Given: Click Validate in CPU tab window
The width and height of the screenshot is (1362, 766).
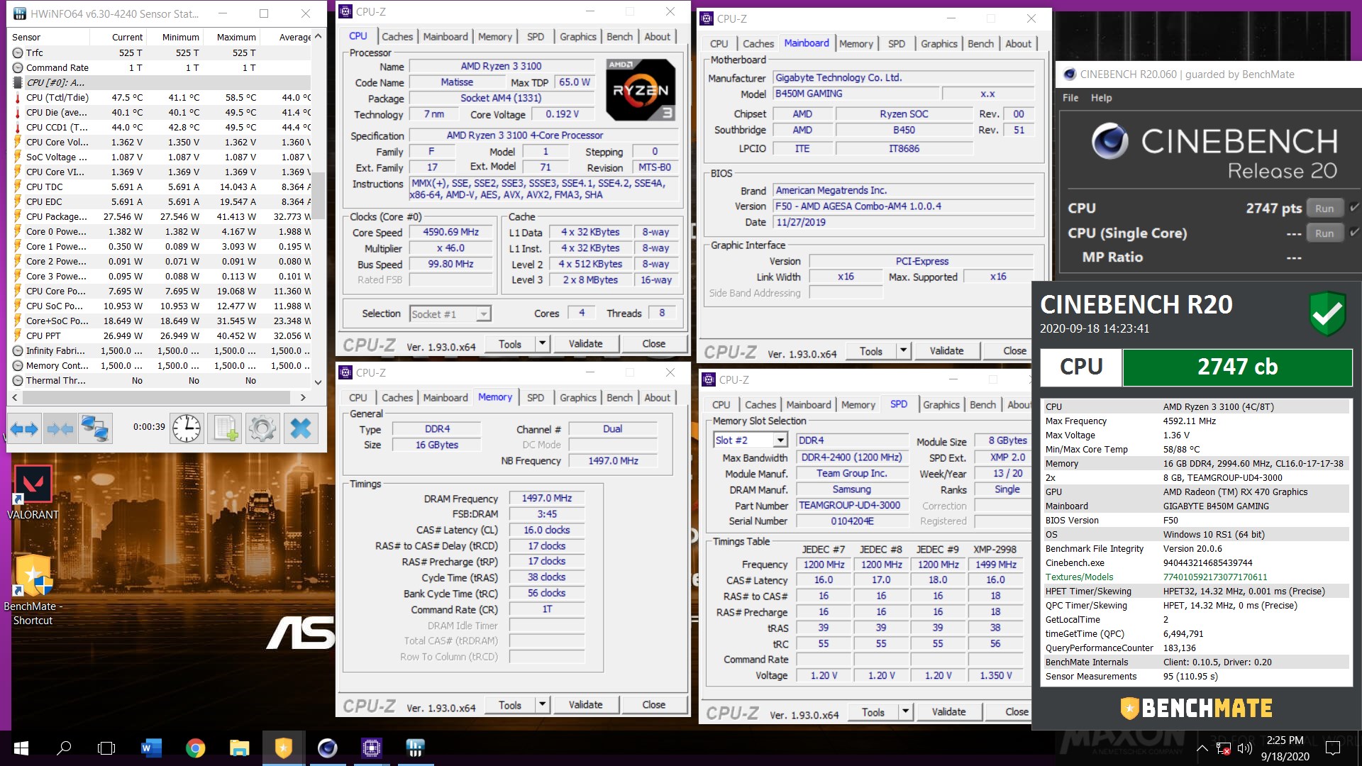Looking at the screenshot, I should [x=585, y=343].
